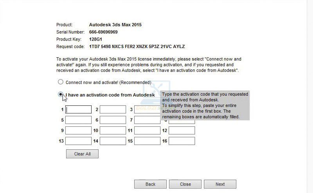Image resolution: width=313 pixels, height=193 pixels.
Task: Focus activation code field 15
Action: pos(147,141)
